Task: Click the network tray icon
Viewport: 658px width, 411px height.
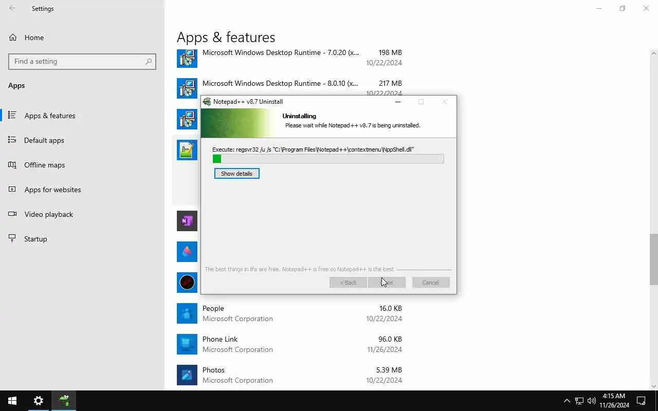Action: (x=579, y=401)
